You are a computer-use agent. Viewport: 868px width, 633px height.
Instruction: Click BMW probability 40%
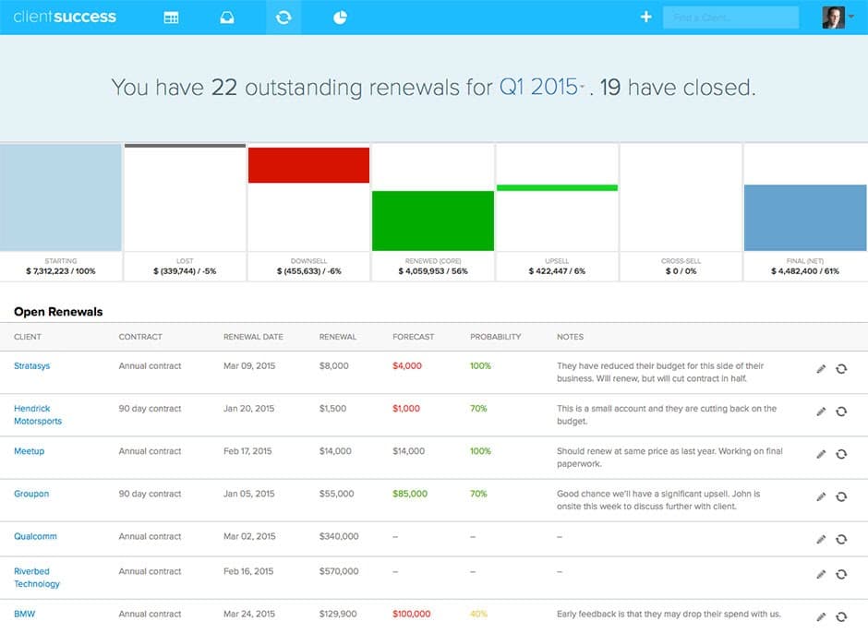pos(478,614)
